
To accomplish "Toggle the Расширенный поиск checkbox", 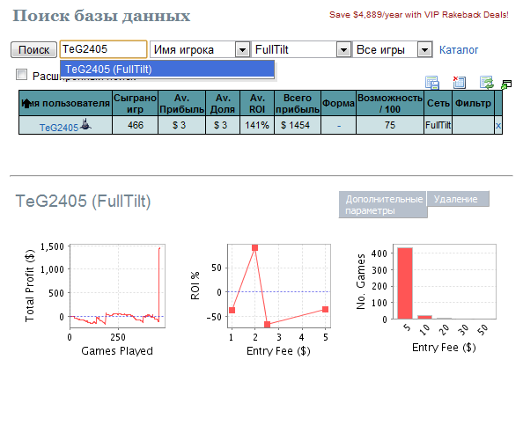I will [22, 74].
